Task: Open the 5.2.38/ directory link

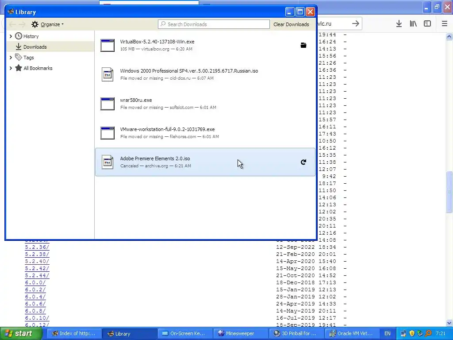Action: 37,254
